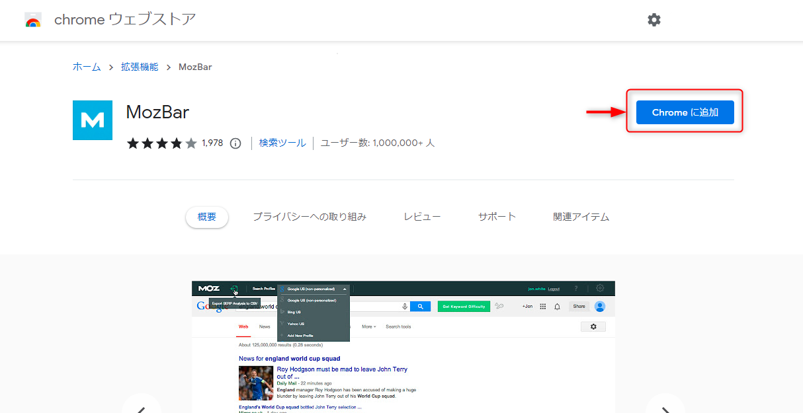Click the info icon next to the 1,978 rating
The image size is (803, 413).
coord(235,143)
